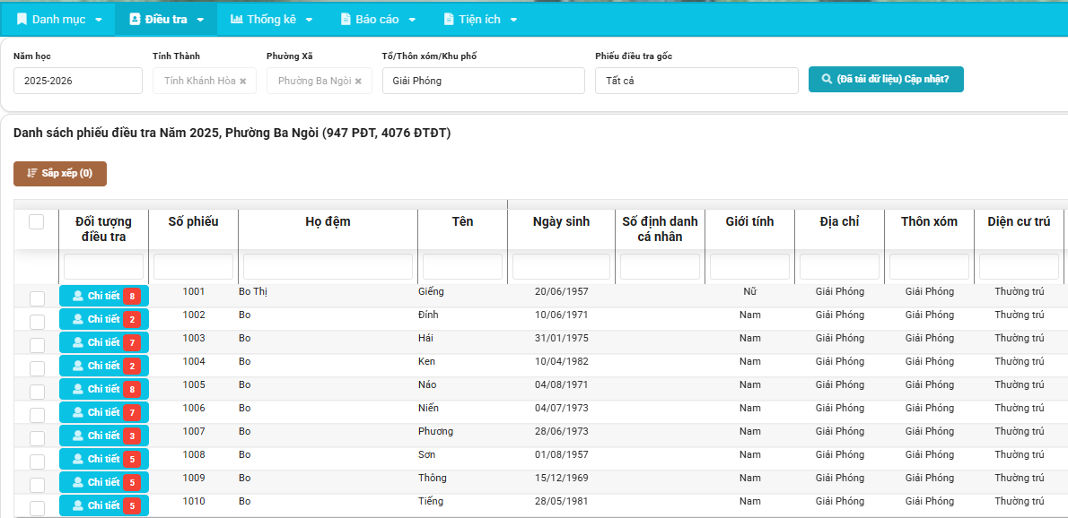Sort by the Họ đệm column header

coord(328,221)
